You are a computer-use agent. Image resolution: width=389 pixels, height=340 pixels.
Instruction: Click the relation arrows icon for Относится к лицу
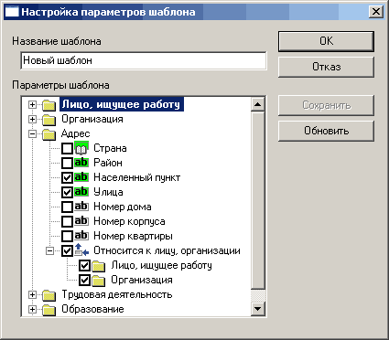point(81,250)
